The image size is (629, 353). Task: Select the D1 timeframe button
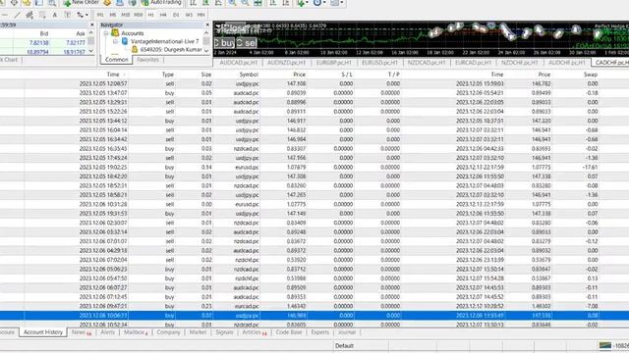[x=176, y=15]
